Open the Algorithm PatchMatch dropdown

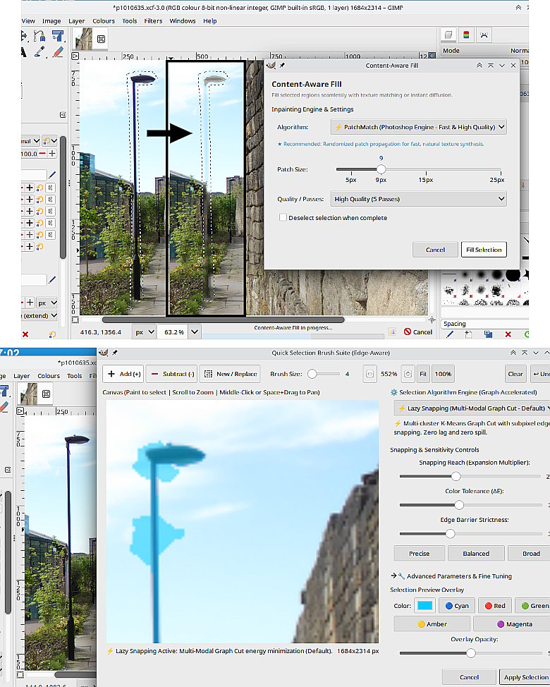click(x=419, y=127)
